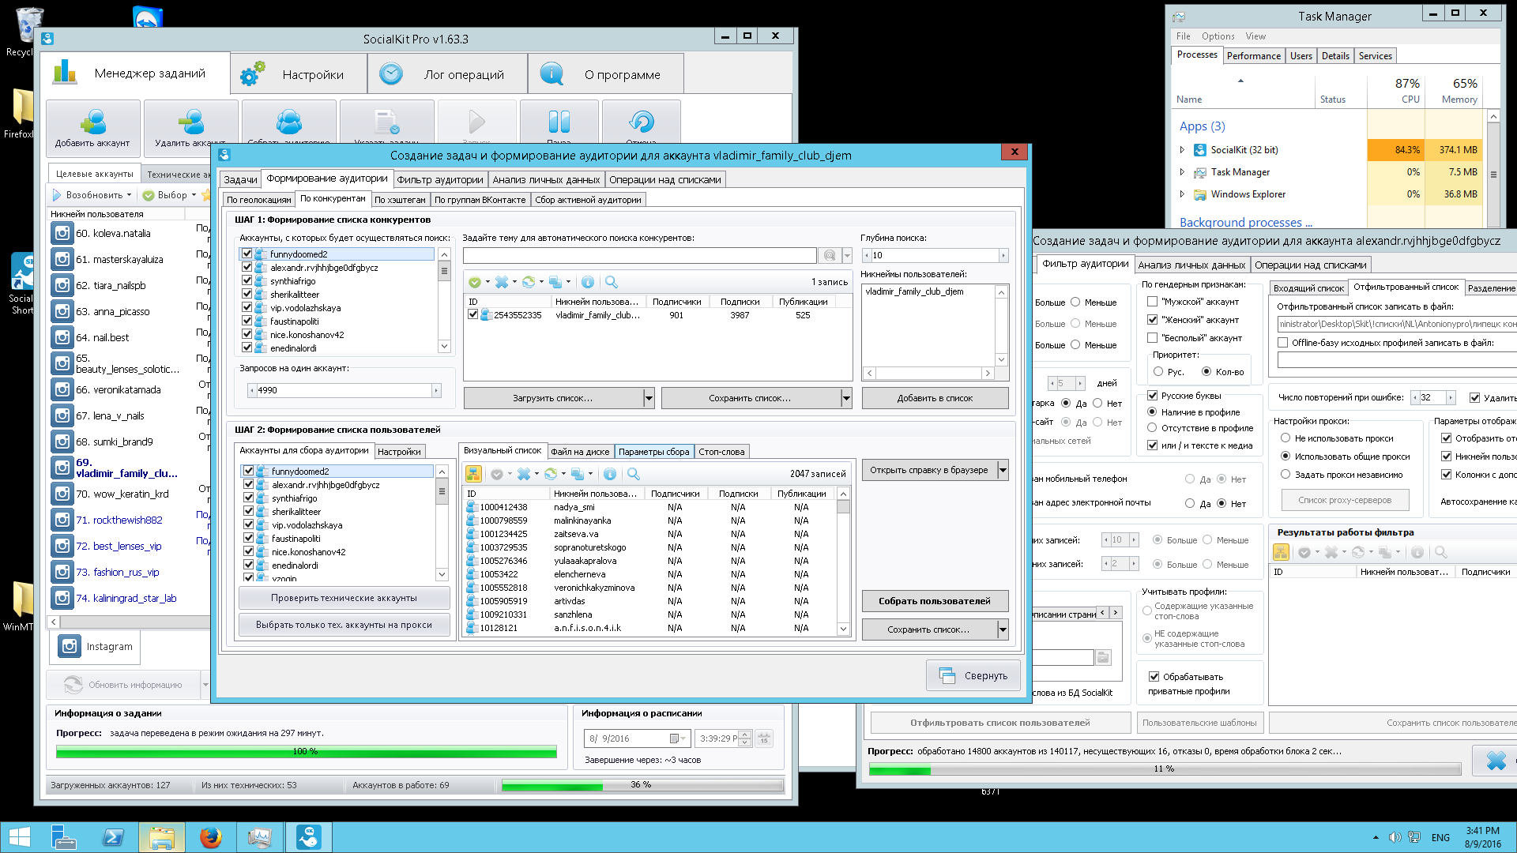This screenshot has width=1517, height=853.
Task: Click orange tree icon in Результаты работы фильтра
Action: click(x=1281, y=553)
